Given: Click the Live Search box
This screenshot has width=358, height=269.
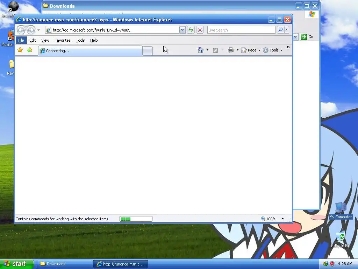Looking at the screenshot, I should coord(241,30).
